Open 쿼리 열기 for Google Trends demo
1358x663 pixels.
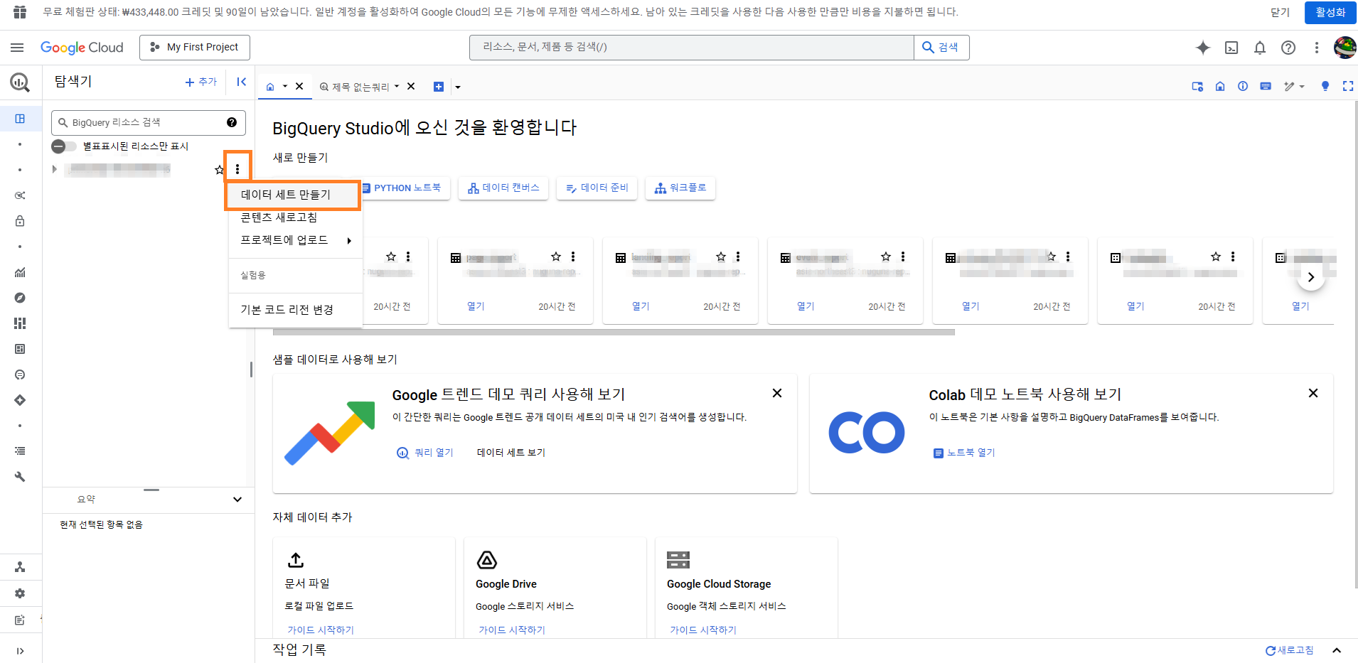click(x=425, y=453)
